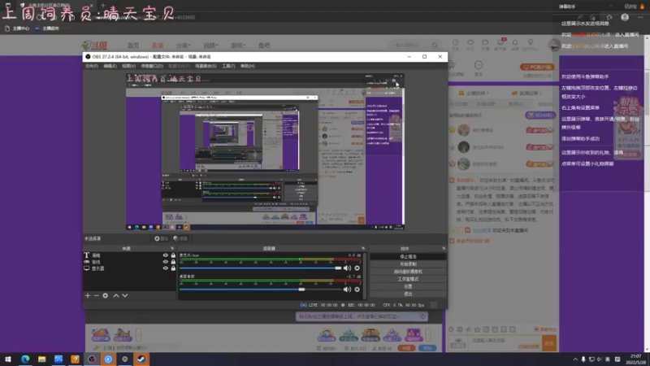Mute the 桌面音频 speaker icon
The height and width of the screenshot is (366, 650).
click(347, 290)
